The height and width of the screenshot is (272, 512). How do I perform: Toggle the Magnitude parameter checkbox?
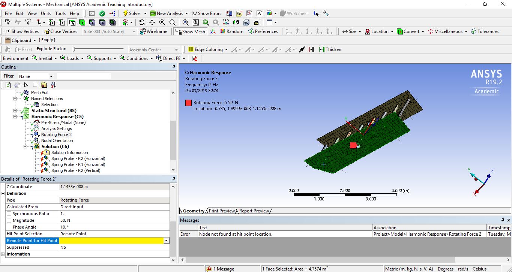pyautogui.click(x=9, y=220)
